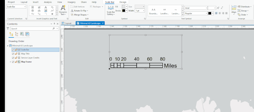The image size is (254, 112).
Task: Open the text color swatch
Action: [x=211, y=13]
